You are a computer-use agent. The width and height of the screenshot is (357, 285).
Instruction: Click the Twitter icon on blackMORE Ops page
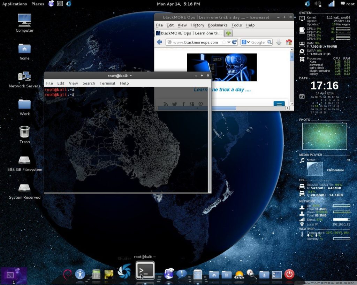click(175, 104)
